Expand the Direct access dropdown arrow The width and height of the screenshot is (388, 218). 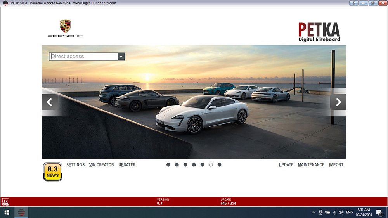click(121, 56)
